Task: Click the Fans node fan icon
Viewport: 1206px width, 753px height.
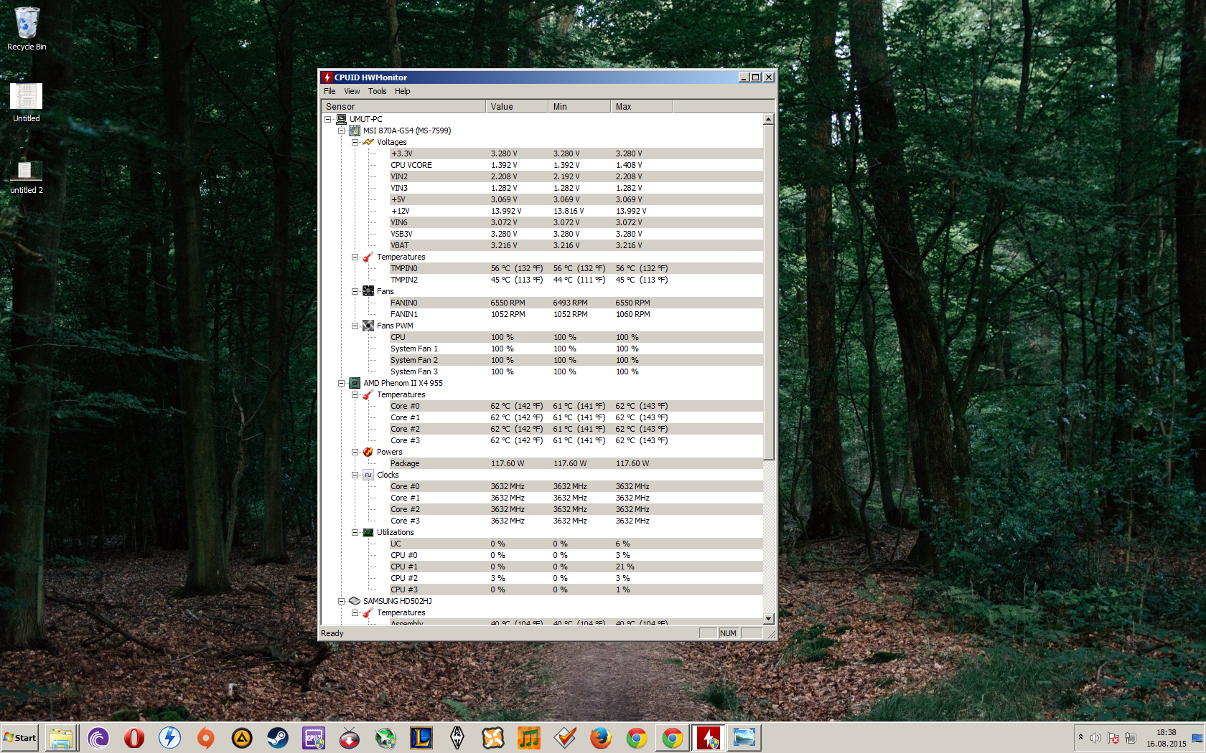Action: tap(368, 291)
